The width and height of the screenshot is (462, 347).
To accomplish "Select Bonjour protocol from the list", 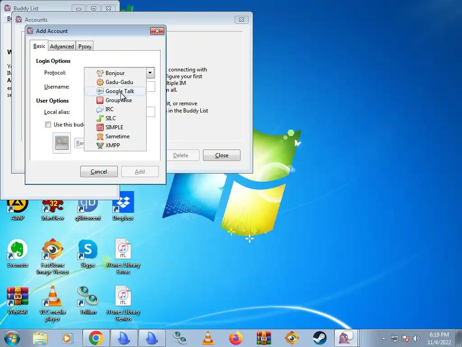I will pyautogui.click(x=115, y=73).
